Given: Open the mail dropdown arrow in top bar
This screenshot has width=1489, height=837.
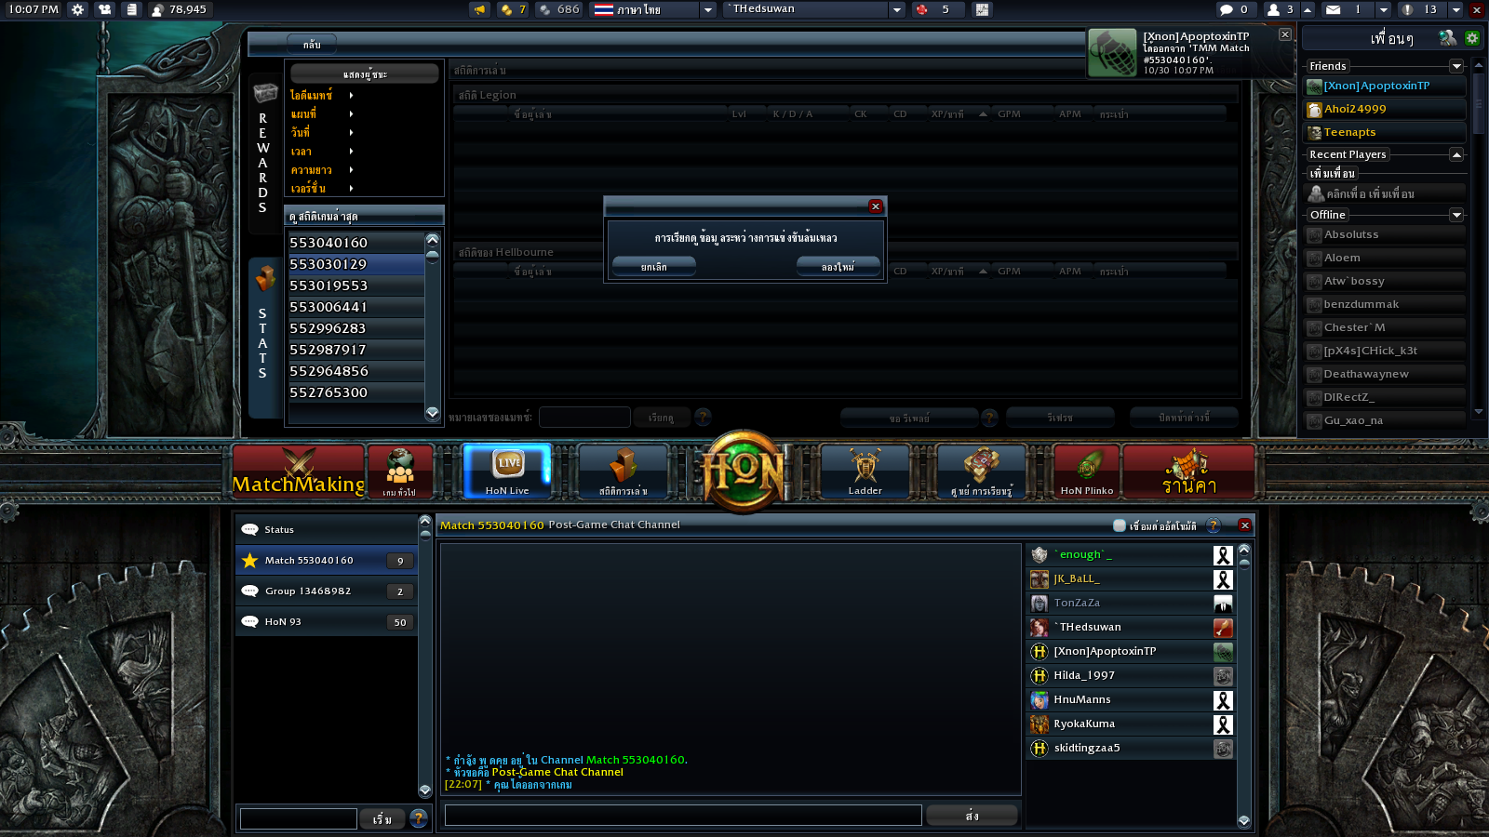Looking at the screenshot, I should (1384, 9).
